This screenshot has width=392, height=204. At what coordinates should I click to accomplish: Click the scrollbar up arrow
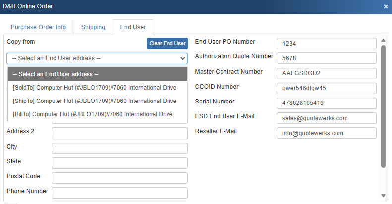383,40
